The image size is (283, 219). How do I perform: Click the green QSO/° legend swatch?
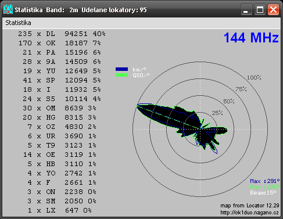[121, 75]
